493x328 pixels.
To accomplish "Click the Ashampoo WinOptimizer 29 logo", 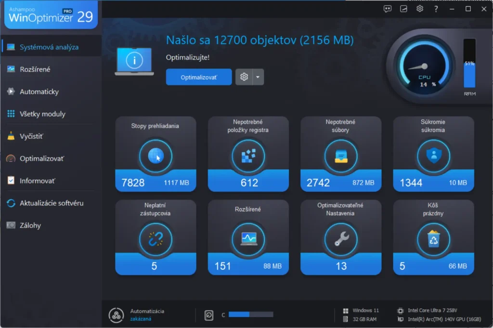I will point(51,15).
